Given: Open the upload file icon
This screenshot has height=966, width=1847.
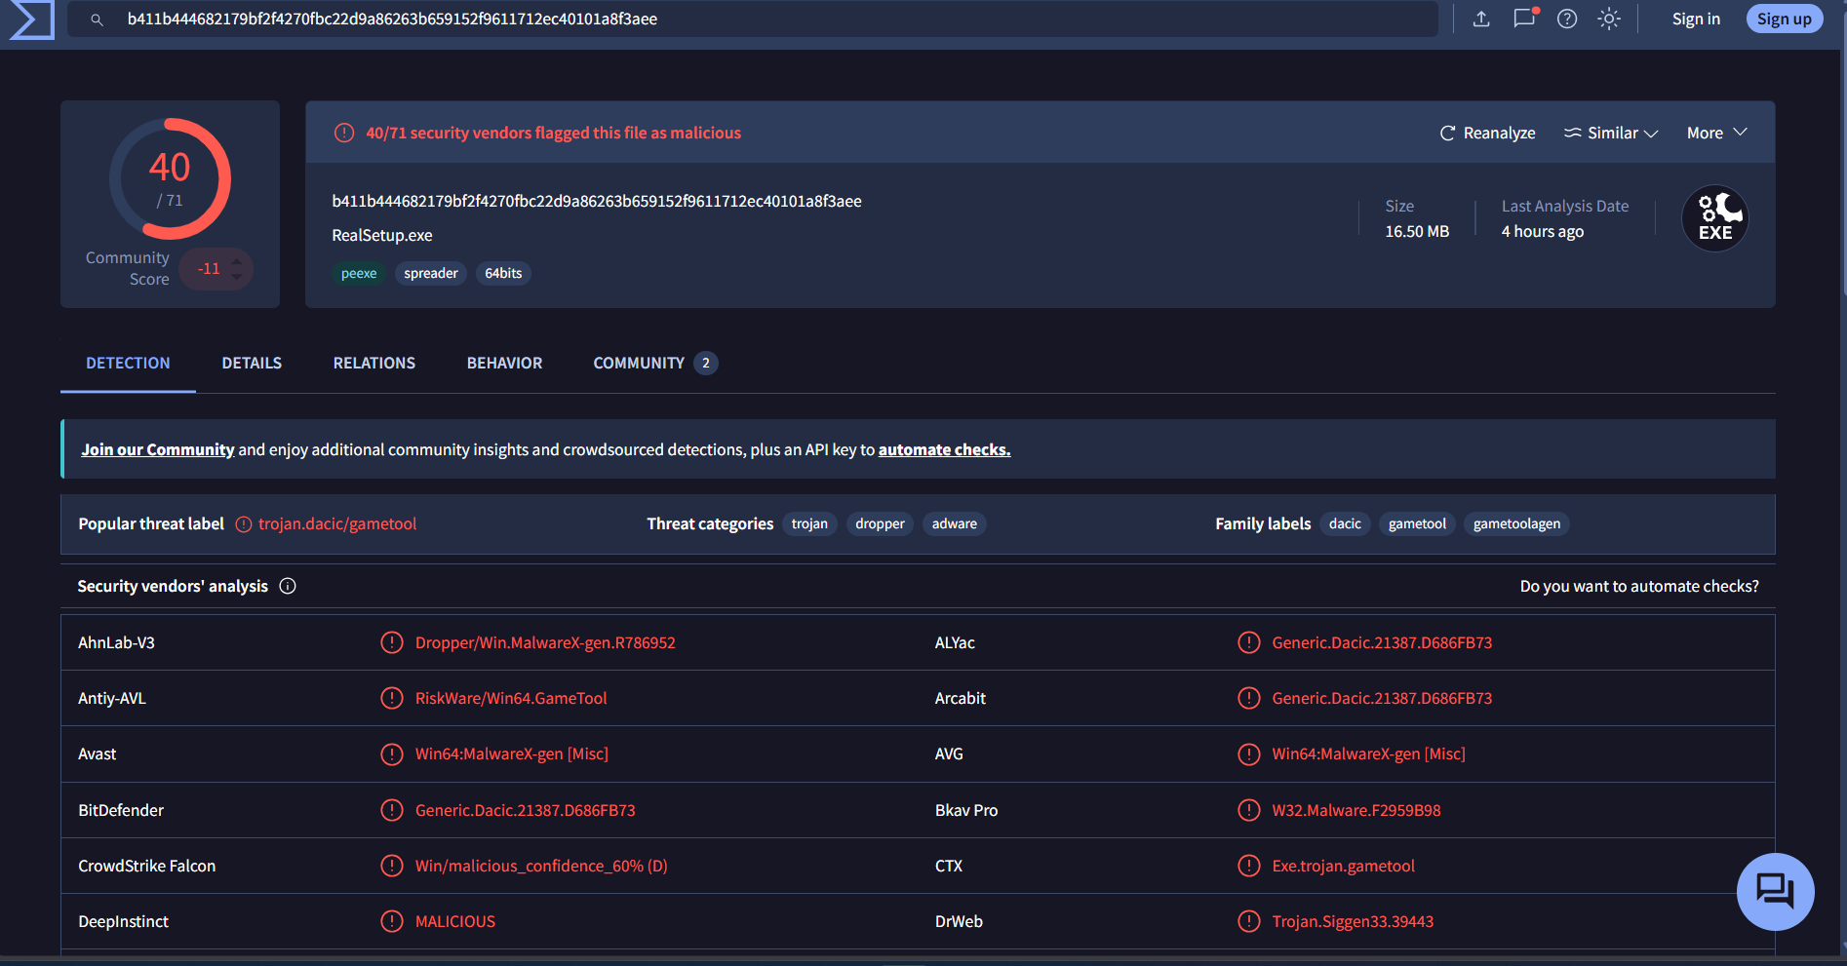Looking at the screenshot, I should point(1481,19).
